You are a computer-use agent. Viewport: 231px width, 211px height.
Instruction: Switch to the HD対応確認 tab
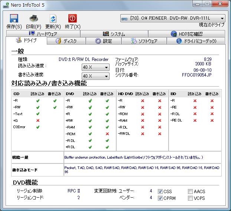pyautogui.click(x=187, y=34)
